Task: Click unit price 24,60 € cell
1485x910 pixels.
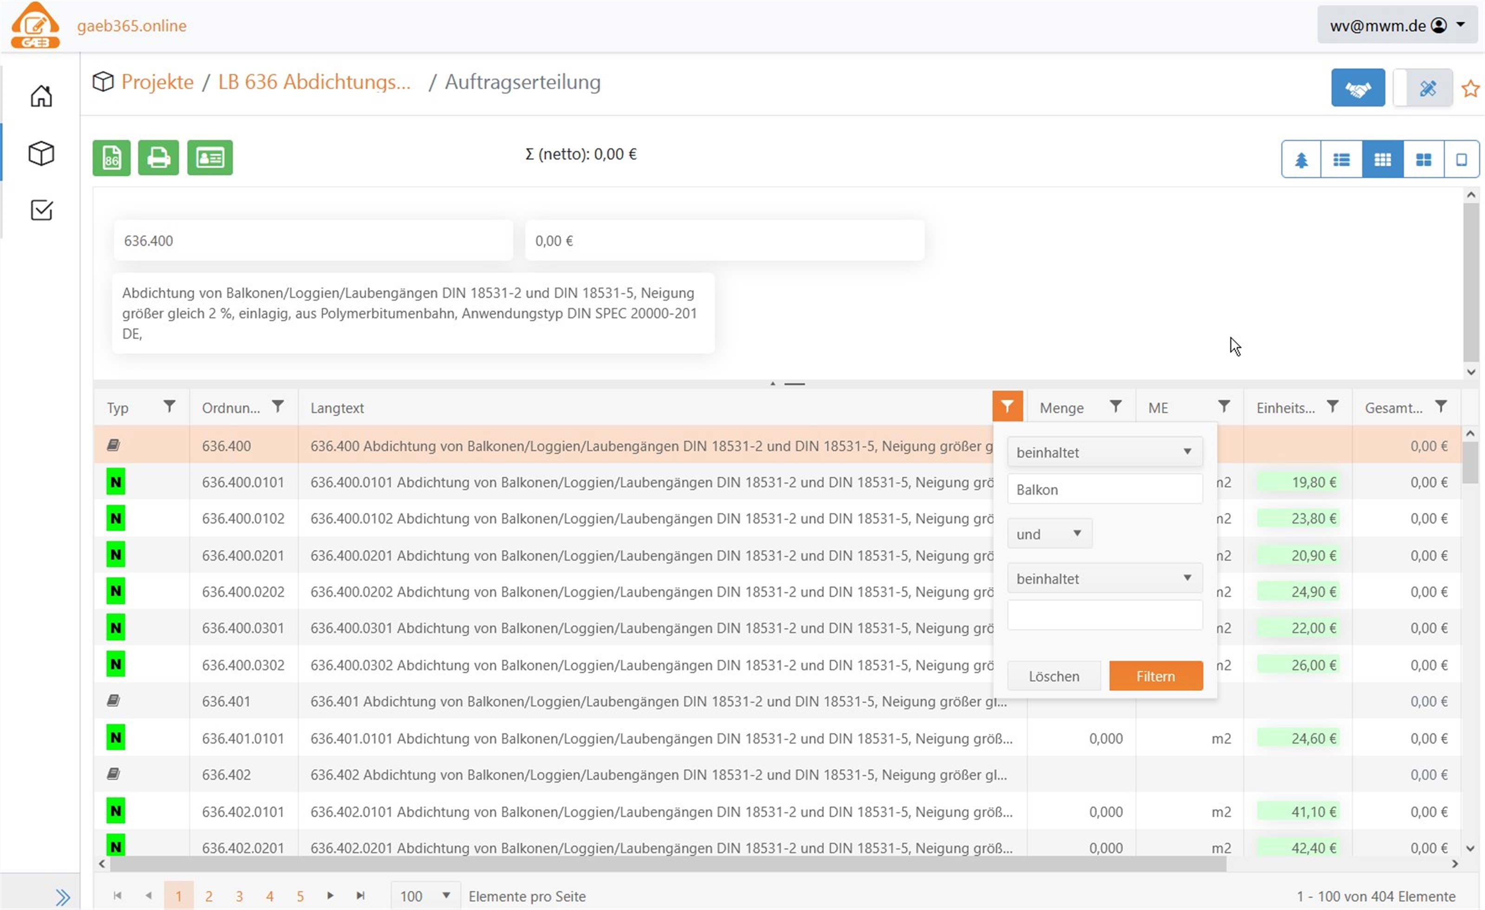Action: [1298, 738]
